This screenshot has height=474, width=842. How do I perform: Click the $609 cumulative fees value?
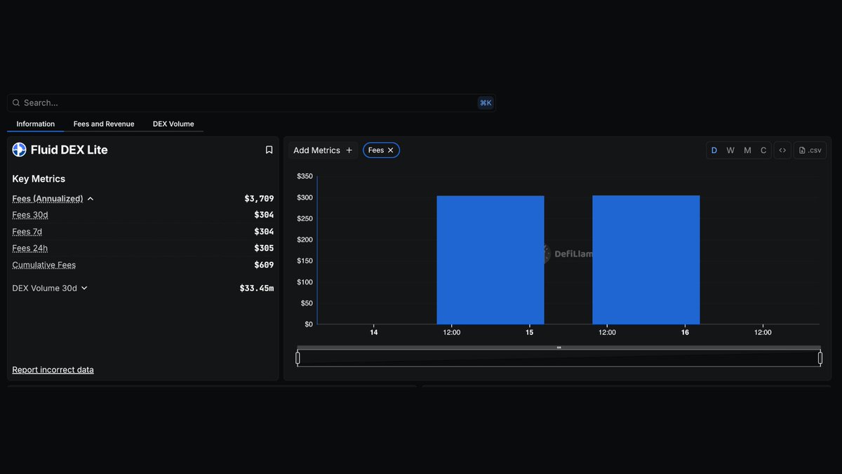pyautogui.click(x=264, y=265)
